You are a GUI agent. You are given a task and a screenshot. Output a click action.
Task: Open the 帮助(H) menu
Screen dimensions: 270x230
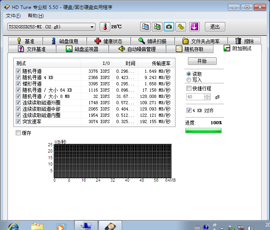pos(36,16)
